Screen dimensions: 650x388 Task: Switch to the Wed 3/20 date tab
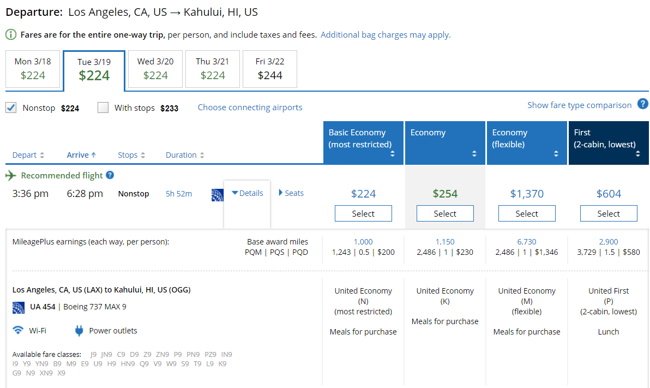point(155,69)
